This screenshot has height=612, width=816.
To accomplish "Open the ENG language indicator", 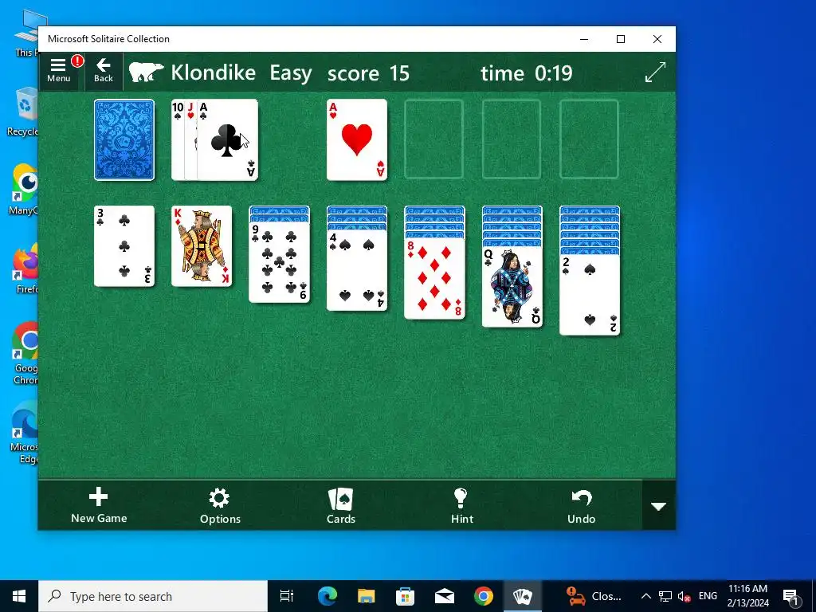I will point(708,596).
